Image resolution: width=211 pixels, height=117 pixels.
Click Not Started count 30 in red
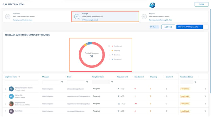click(x=135, y=104)
